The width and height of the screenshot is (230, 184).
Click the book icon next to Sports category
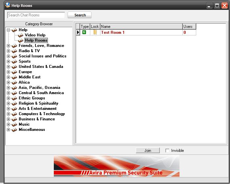pos(14,61)
